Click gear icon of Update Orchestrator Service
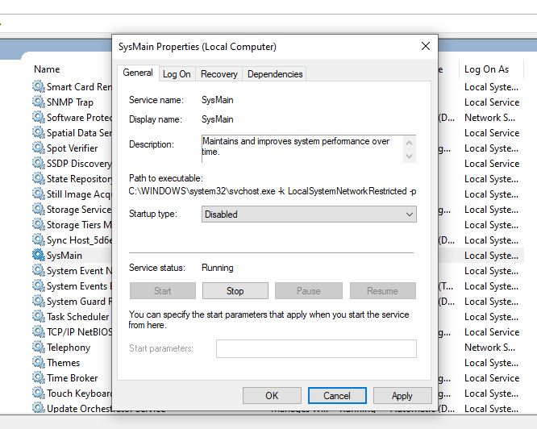The height and width of the screenshot is (429, 537). click(39, 408)
